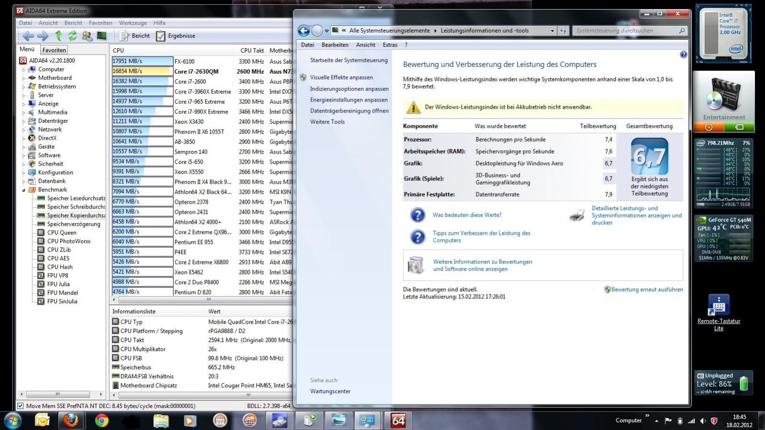Open Datenträgerbereinigung öffnen link

coord(349,111)
